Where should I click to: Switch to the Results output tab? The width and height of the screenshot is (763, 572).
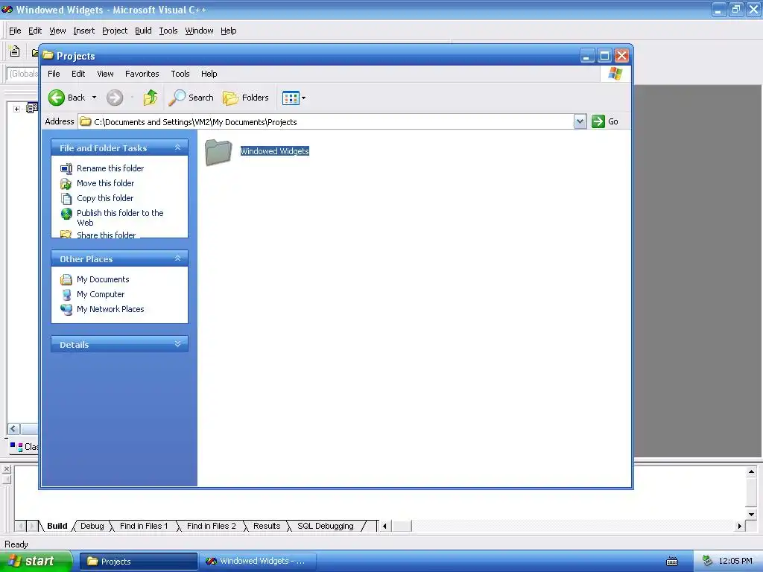267,526
